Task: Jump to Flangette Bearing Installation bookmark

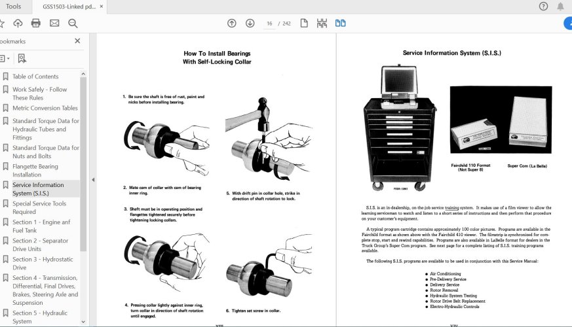Action: point(35,171)
